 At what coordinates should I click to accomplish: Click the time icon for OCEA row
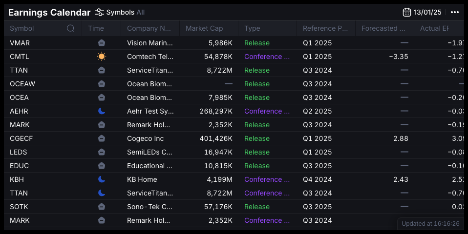pyautogui.click(x=102, y=97)
